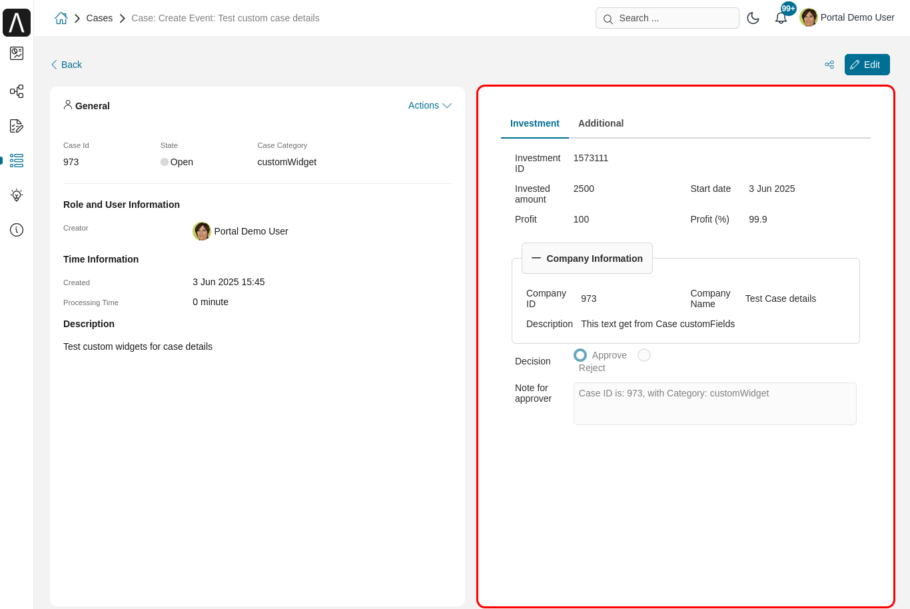The height and width of the screenshot is (609, 910).
Task: Click the Axon Ivy logo icon
Action: point(17,23)
